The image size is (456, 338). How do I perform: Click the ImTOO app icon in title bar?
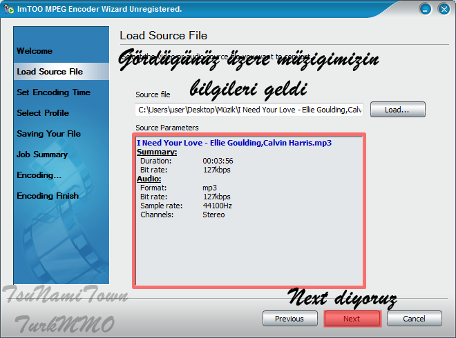pos(9,9)
